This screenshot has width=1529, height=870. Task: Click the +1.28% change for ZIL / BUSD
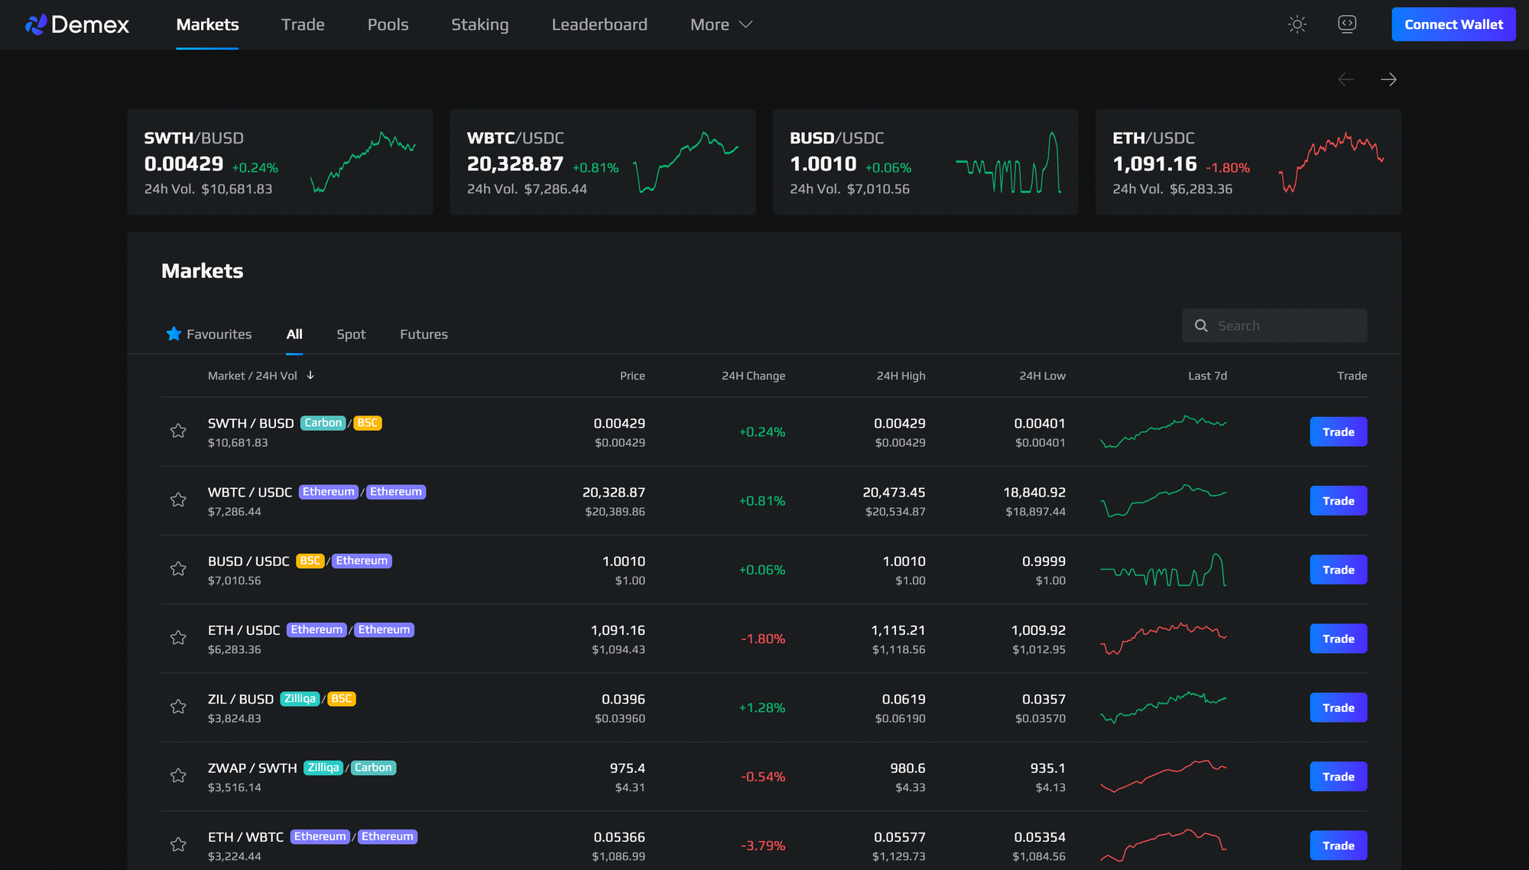tap(762, 707)
